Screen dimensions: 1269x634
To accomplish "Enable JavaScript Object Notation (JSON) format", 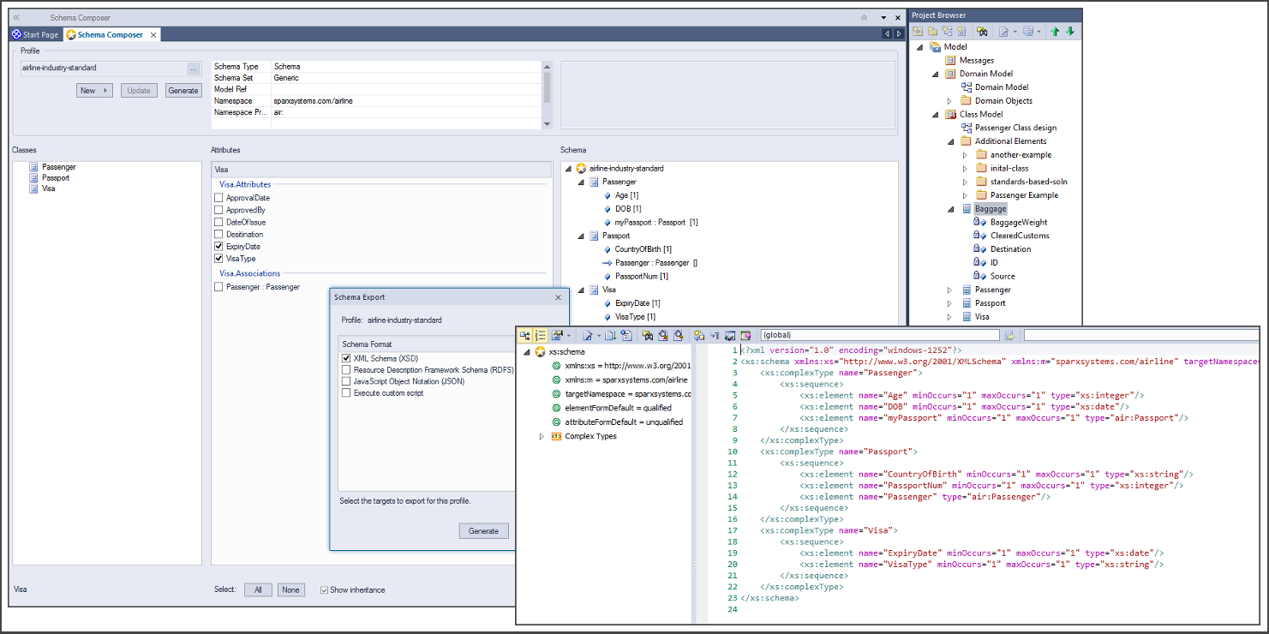I will point(346,381).
